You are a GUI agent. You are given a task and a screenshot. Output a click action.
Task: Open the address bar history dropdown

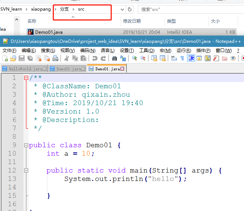pyautogui.click(x=122, y=10)
